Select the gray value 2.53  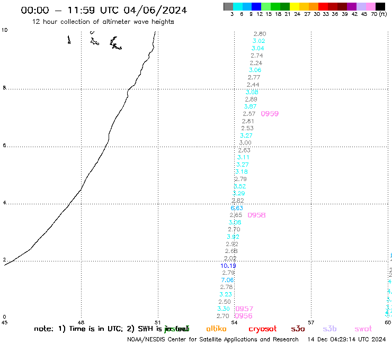[x=247, y=128]
